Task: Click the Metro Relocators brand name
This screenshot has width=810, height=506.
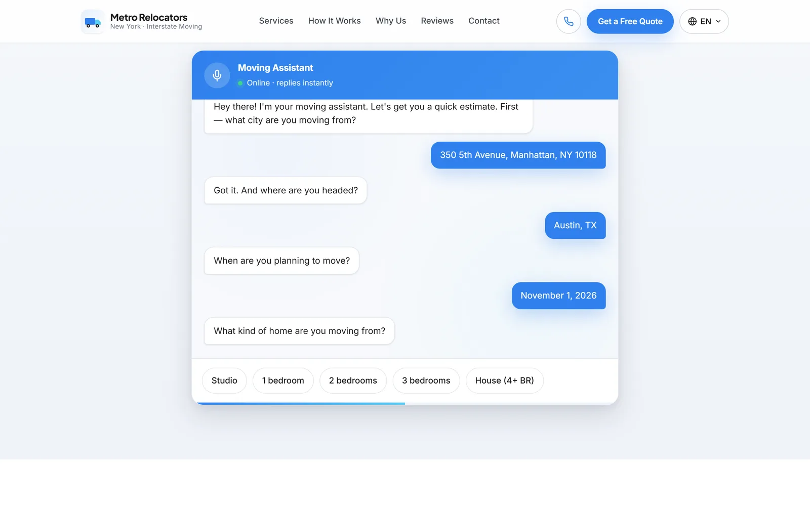Action: 149,17
